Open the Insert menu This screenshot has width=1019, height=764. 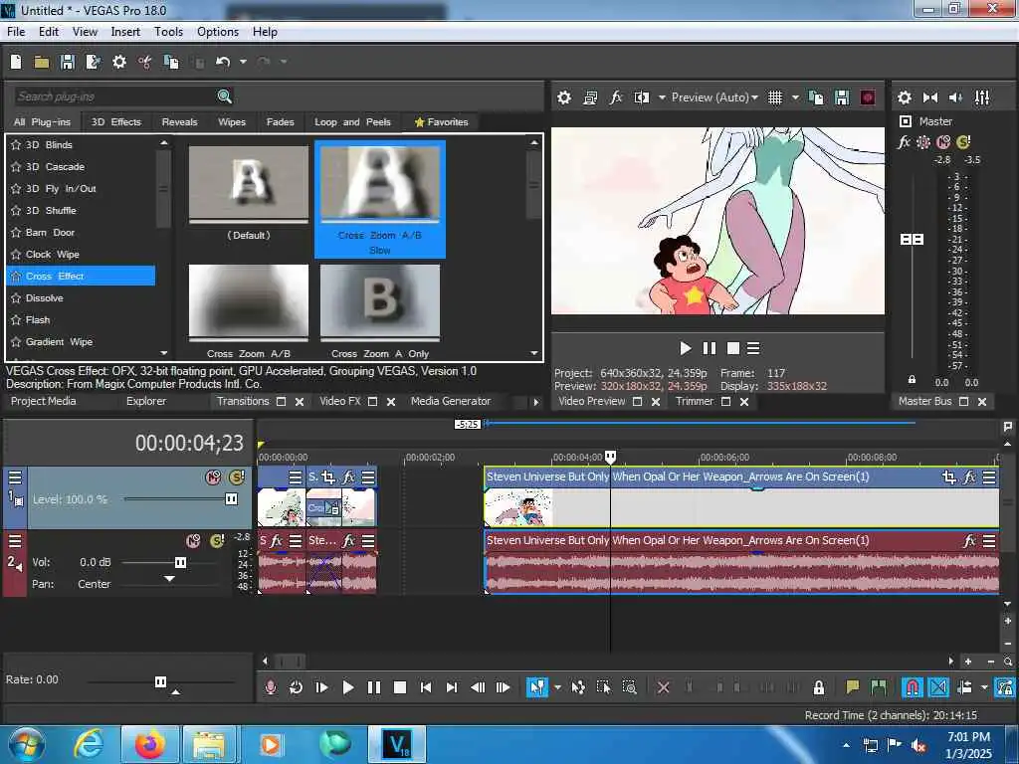[x=125, y=32]
